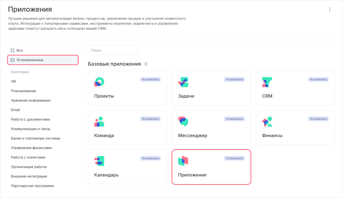Viewport: 343px width, 198px height.
Task: Choose Управление финансами category
Action: coord(31,148)
